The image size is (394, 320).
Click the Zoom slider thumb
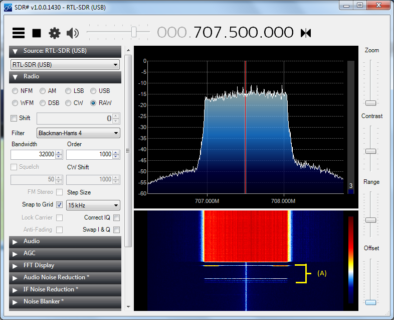point(370,103)
